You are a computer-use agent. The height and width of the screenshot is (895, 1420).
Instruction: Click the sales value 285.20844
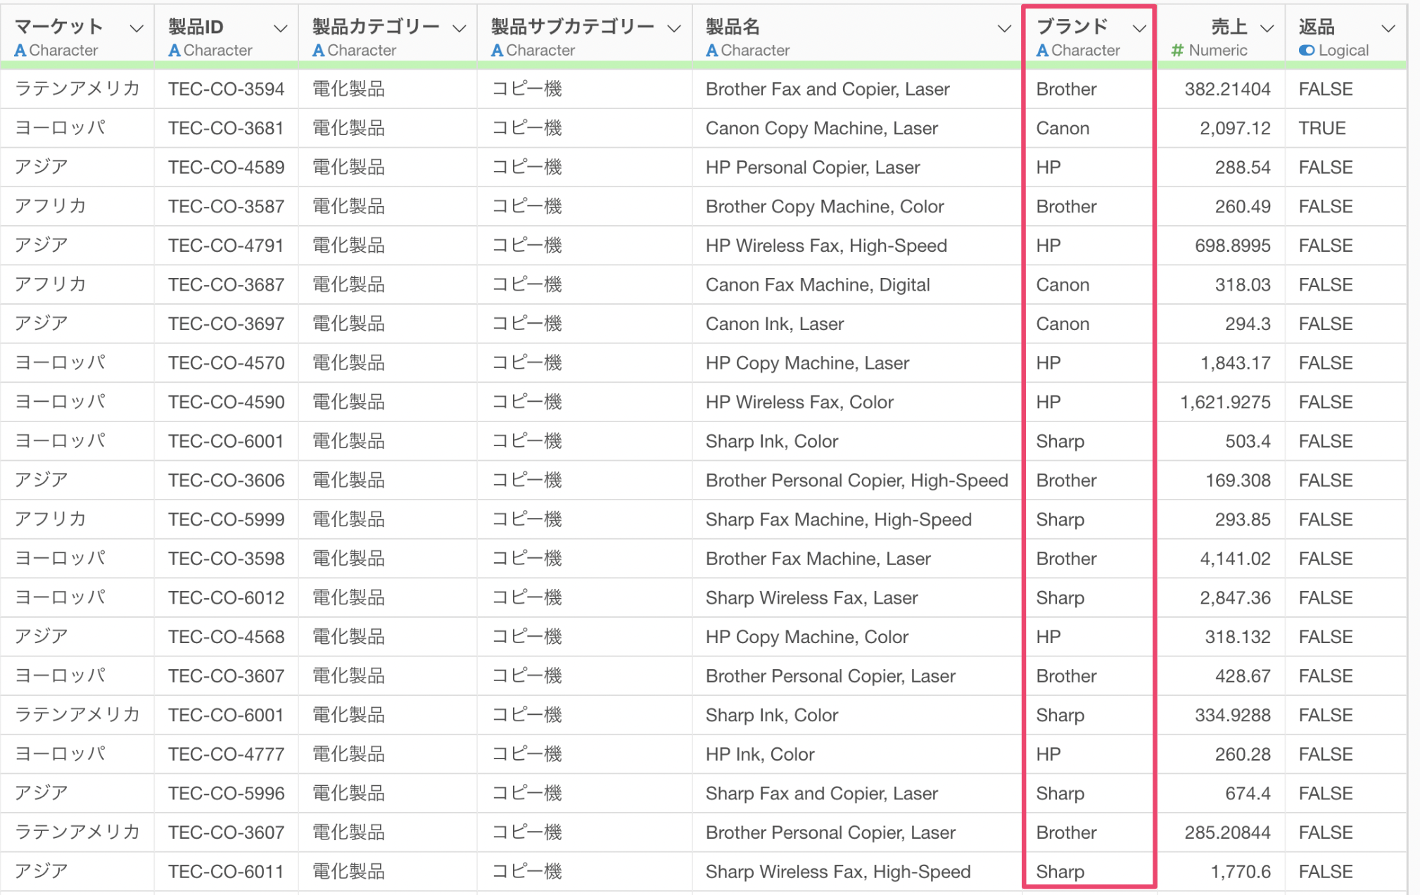[x=1227, y=832]
